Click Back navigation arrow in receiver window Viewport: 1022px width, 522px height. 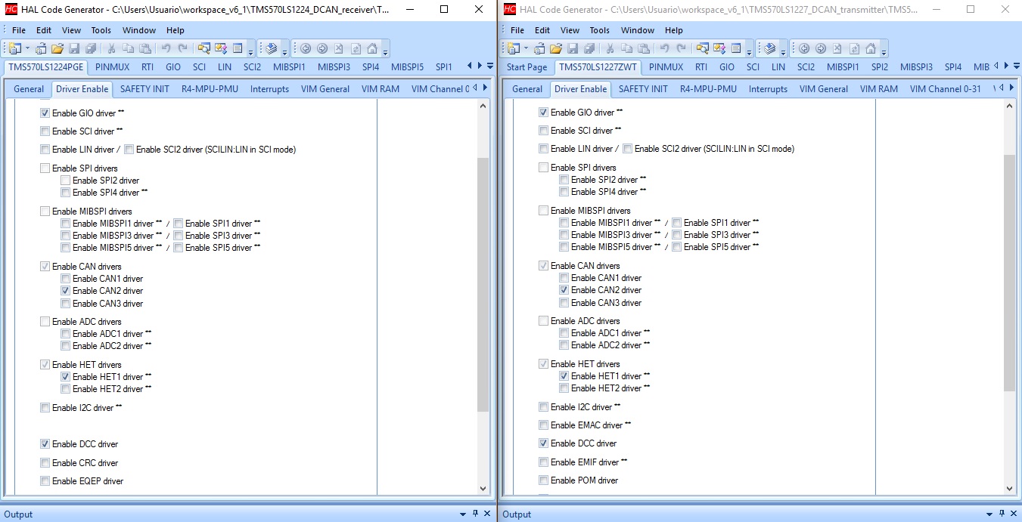[x=306, y=48]
